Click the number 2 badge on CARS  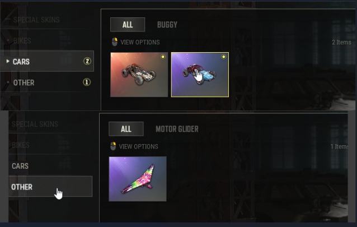(87, 61)
